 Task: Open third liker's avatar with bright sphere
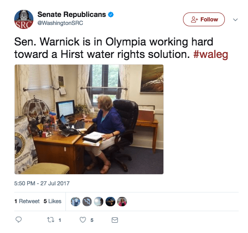(x=98, y=202)
